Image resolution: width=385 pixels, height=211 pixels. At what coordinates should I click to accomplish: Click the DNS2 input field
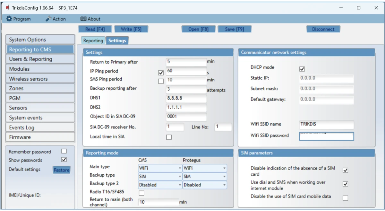pyautogui.click(x=186, y=108)
